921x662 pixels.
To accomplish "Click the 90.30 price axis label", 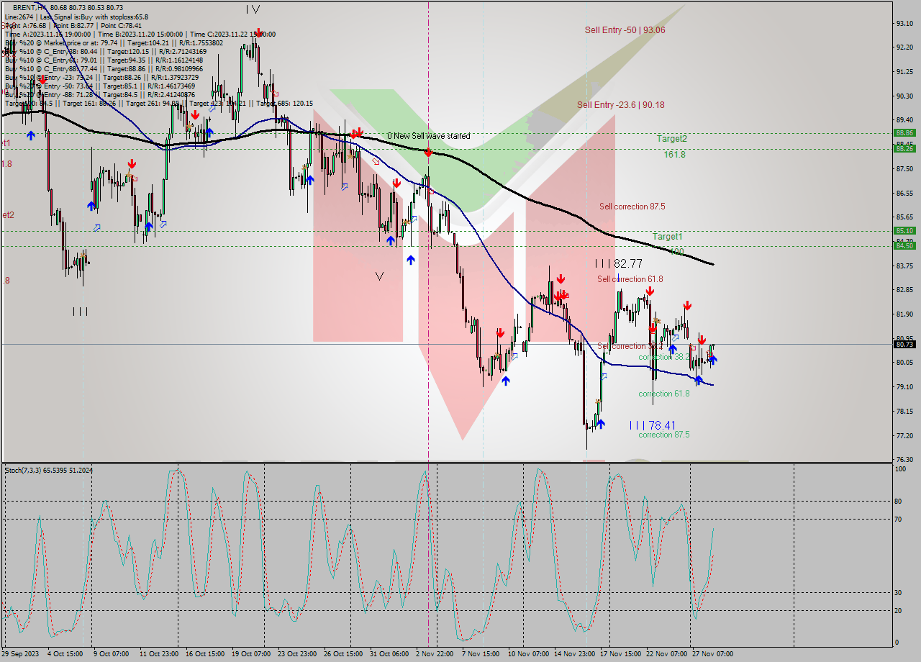I will [904, 96].
